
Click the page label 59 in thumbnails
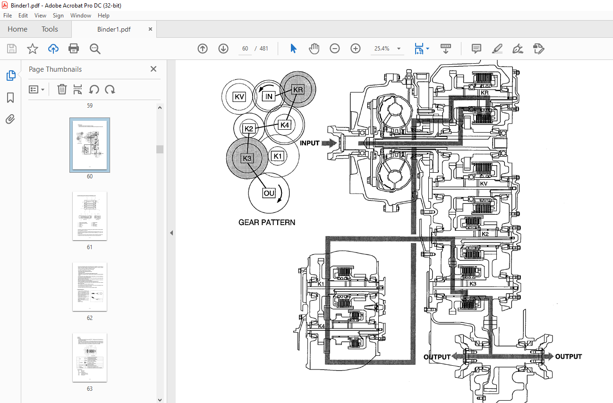[x=90, y=106]
